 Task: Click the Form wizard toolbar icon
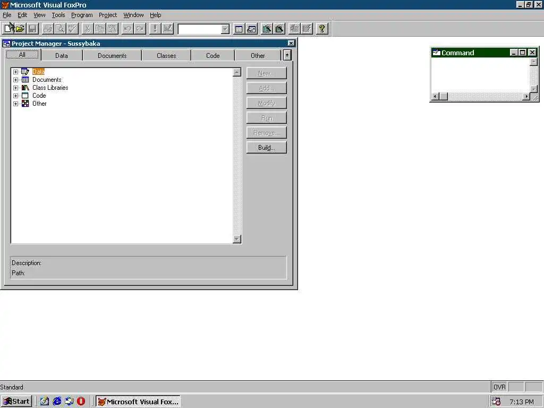[x=267, y=29]
